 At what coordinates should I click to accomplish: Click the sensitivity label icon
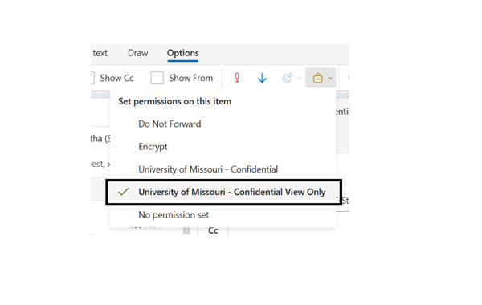click(x=287, y=78)
